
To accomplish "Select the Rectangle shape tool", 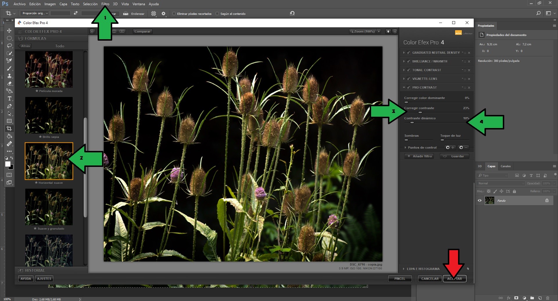I will click(x=9, y=121).
